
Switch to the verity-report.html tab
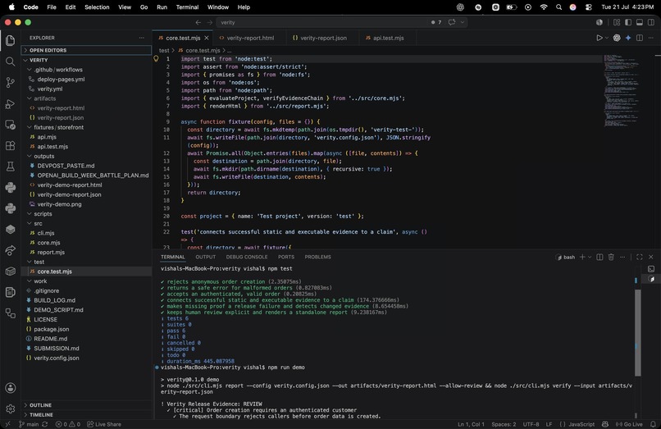pos(249,38)
